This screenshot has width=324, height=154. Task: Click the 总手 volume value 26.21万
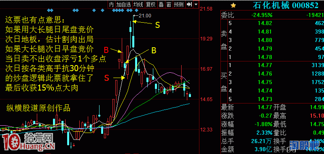coord(261,141)
